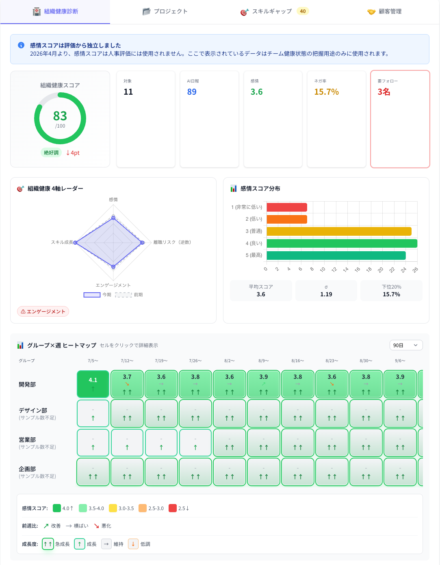Click the 平均スコア 3.6 stat box
The image size is (440, 565).
(x=261, y=291)
